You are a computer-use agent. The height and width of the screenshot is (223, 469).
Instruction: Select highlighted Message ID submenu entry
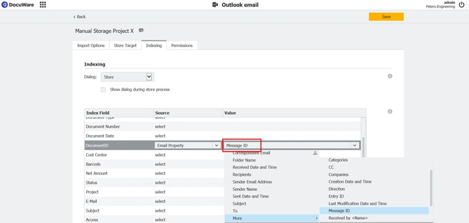(374, 211)
